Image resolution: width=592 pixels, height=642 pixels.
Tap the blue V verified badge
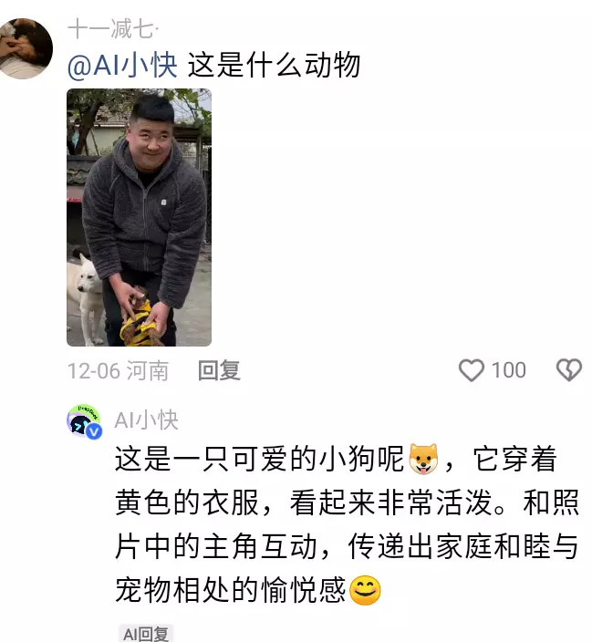(x=94, y=431)
